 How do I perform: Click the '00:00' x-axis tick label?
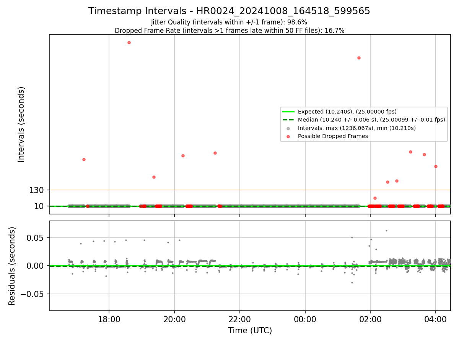point(305,319)
